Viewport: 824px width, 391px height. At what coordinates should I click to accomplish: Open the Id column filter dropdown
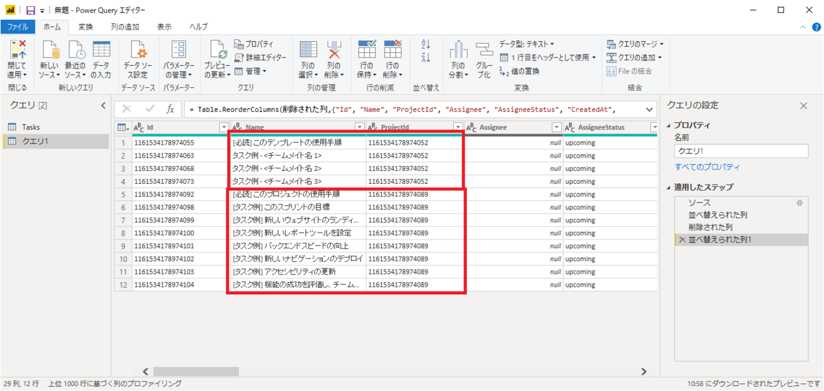click(223, 128)
